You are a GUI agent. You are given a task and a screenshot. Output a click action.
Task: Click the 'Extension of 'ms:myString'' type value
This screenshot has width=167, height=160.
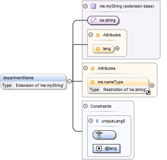click(x=40, y=85)
